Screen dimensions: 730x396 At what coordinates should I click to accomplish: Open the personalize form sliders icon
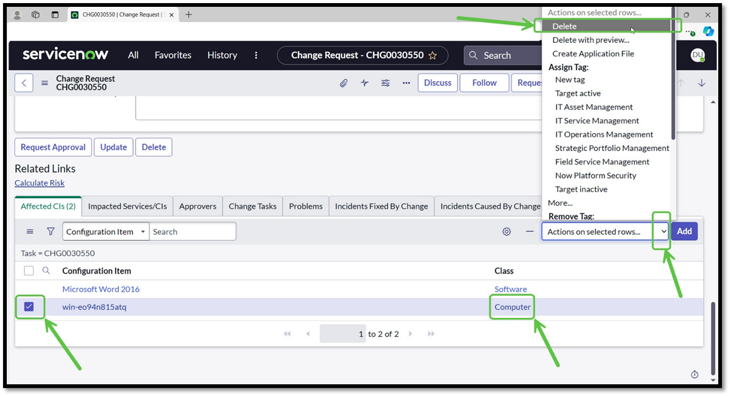click(x=386, y=83)
